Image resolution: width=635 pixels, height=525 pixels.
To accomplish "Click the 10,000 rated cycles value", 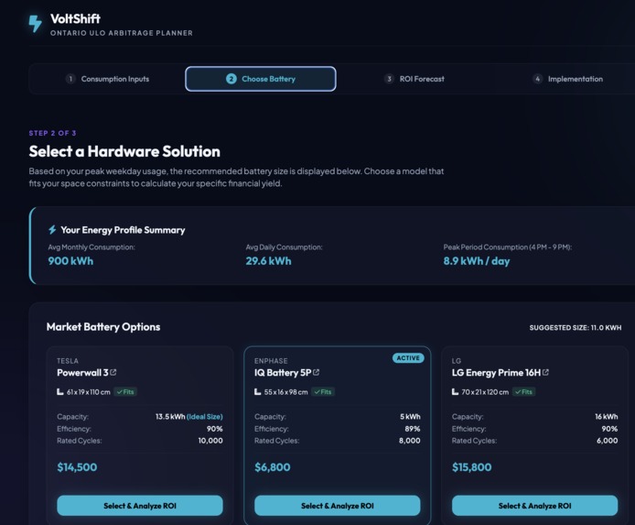I will click(210, 441).
